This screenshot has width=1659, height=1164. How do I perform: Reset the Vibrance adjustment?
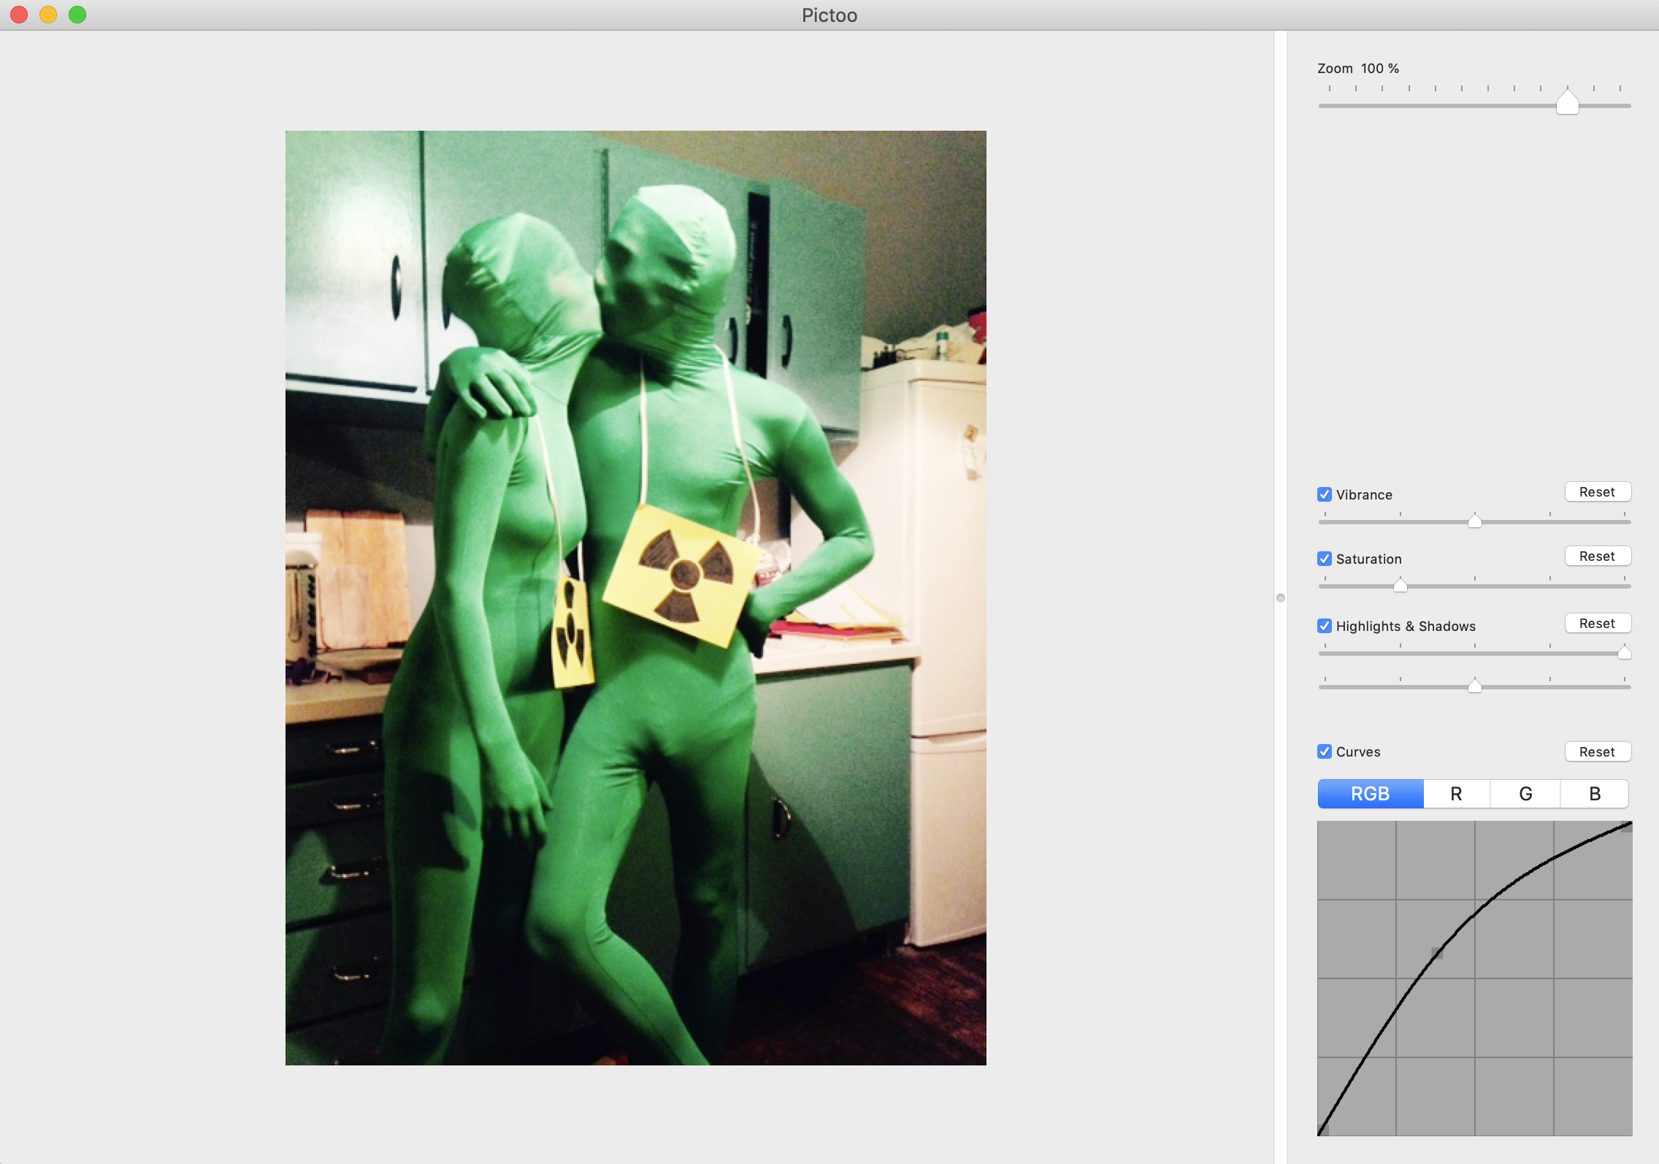(x=1597, y=492)
